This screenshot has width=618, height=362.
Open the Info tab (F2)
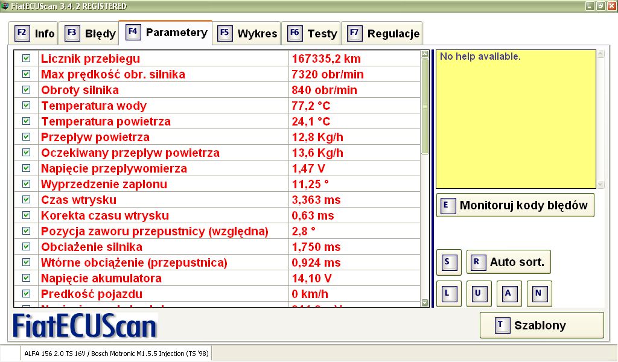34,33
